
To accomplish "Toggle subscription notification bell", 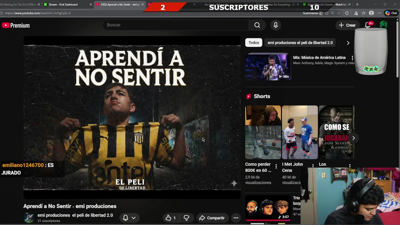I will point(126,218).
